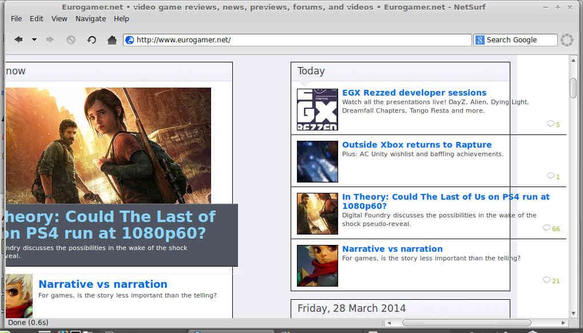Open Outside Xbox returns to Rapture link
The image size is (583, 333).
tap(417, 145)
